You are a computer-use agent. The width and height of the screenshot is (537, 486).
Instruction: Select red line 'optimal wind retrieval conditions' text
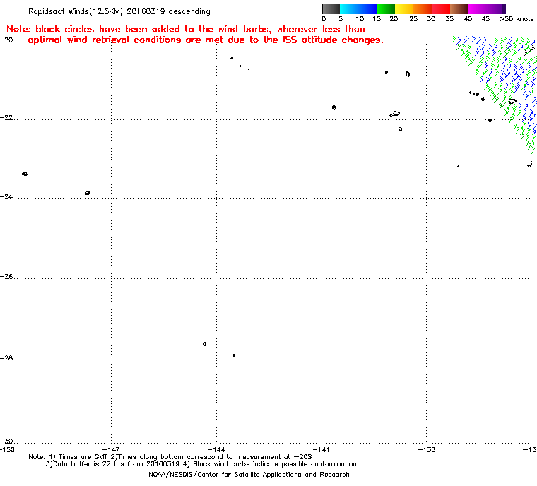click(x=205, y=40)
